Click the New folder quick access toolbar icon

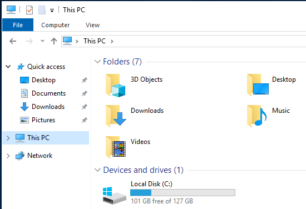click(x=42, y=10)
